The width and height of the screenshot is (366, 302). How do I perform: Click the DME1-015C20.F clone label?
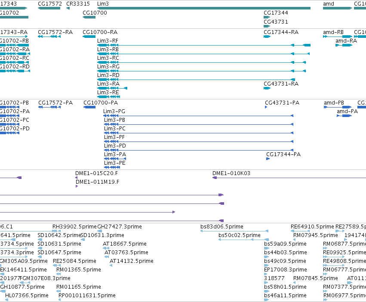pyautogui.click(x=96, y=173)
